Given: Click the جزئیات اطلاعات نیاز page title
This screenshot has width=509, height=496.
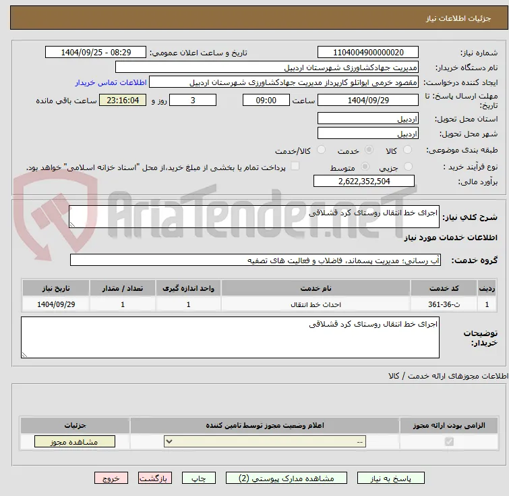Looking at the screenshot, I should point(458,18).
